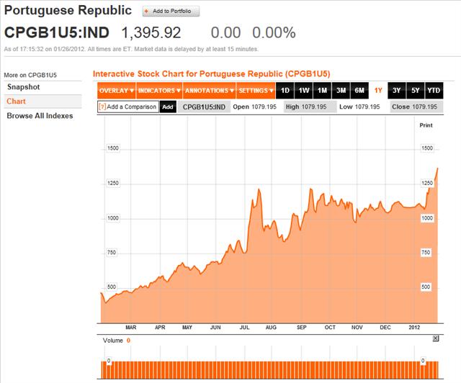Switch chart range to 1D
Image resolution: width=461 pixels, height=383 pixels.
coord(285,91)
